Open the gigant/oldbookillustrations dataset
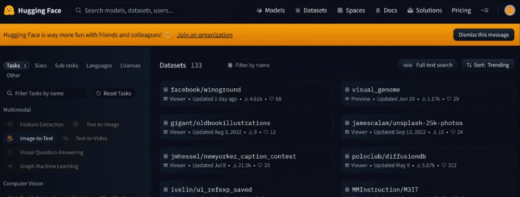Image resolution: width=520 pixels, height=197 pixels. point(246,127)
